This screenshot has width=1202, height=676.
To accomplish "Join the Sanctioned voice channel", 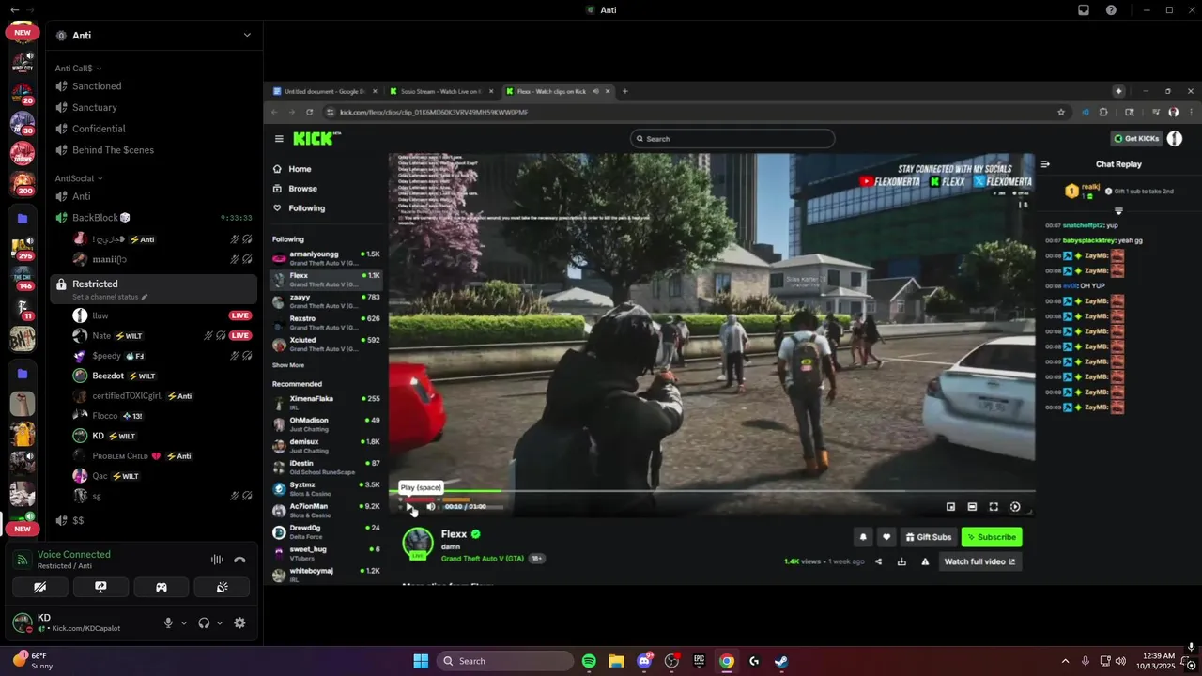I will click(x=153, y=86).
